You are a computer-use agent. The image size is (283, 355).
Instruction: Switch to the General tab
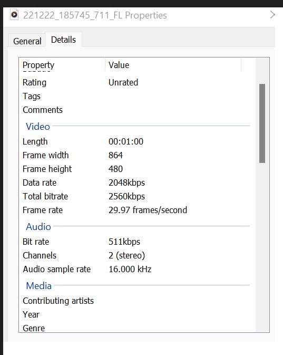(27, 41)
